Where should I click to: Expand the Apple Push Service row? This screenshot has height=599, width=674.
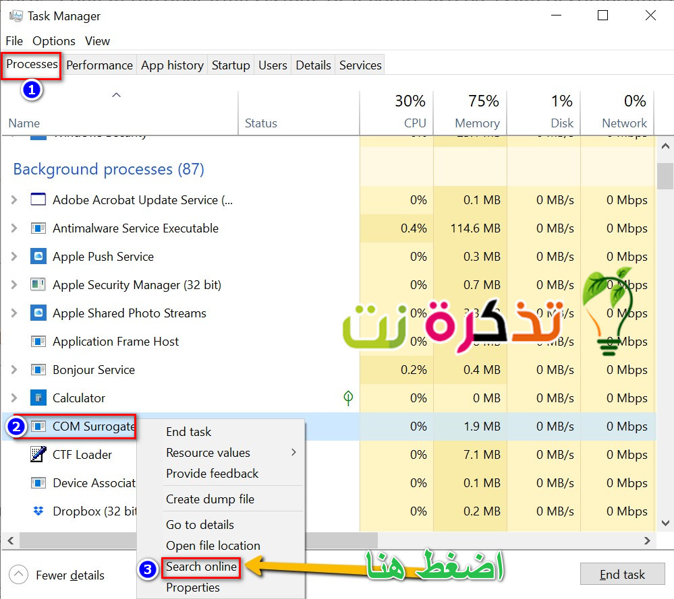tap(14, 256)
